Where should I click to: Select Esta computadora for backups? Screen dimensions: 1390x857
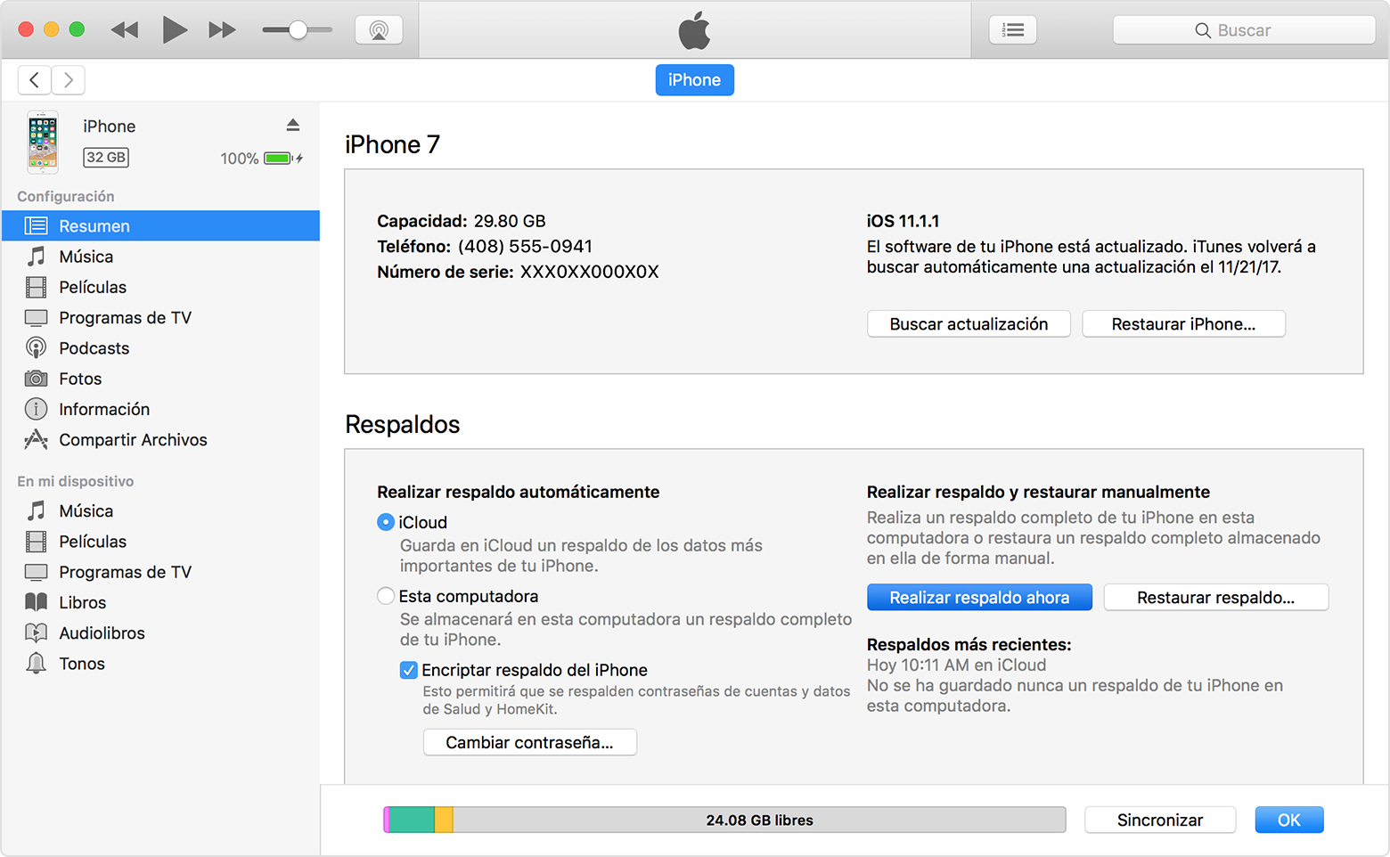[386, 595]
